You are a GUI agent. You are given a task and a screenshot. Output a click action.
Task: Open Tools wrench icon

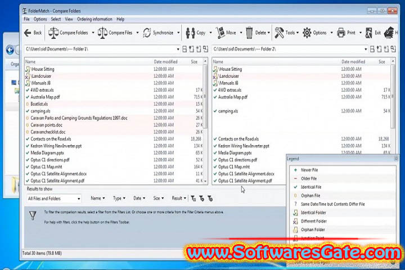point(279,33)
